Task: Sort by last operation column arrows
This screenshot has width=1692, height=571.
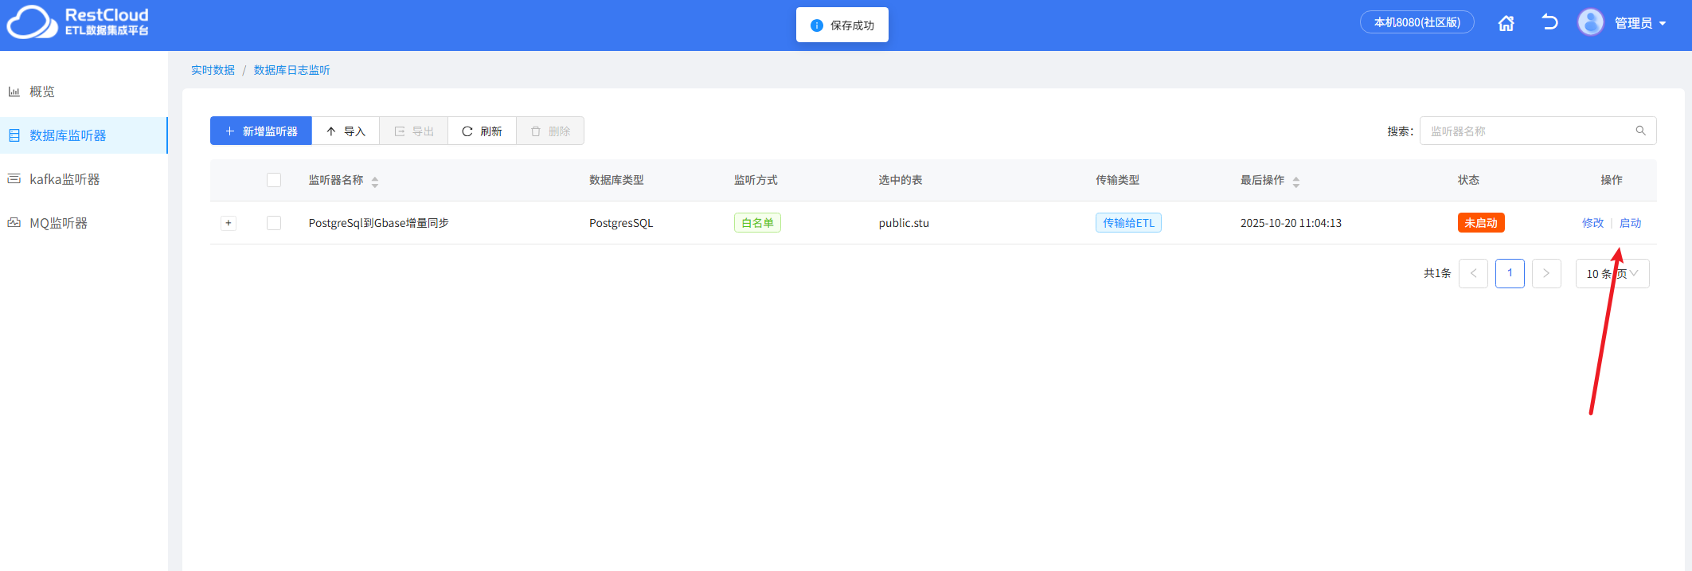Action: (1296, 182)
